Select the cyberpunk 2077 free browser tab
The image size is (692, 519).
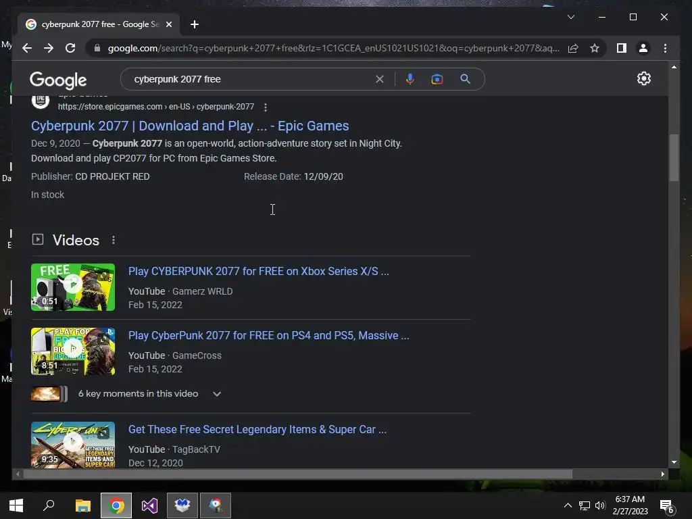pos(99,24)
